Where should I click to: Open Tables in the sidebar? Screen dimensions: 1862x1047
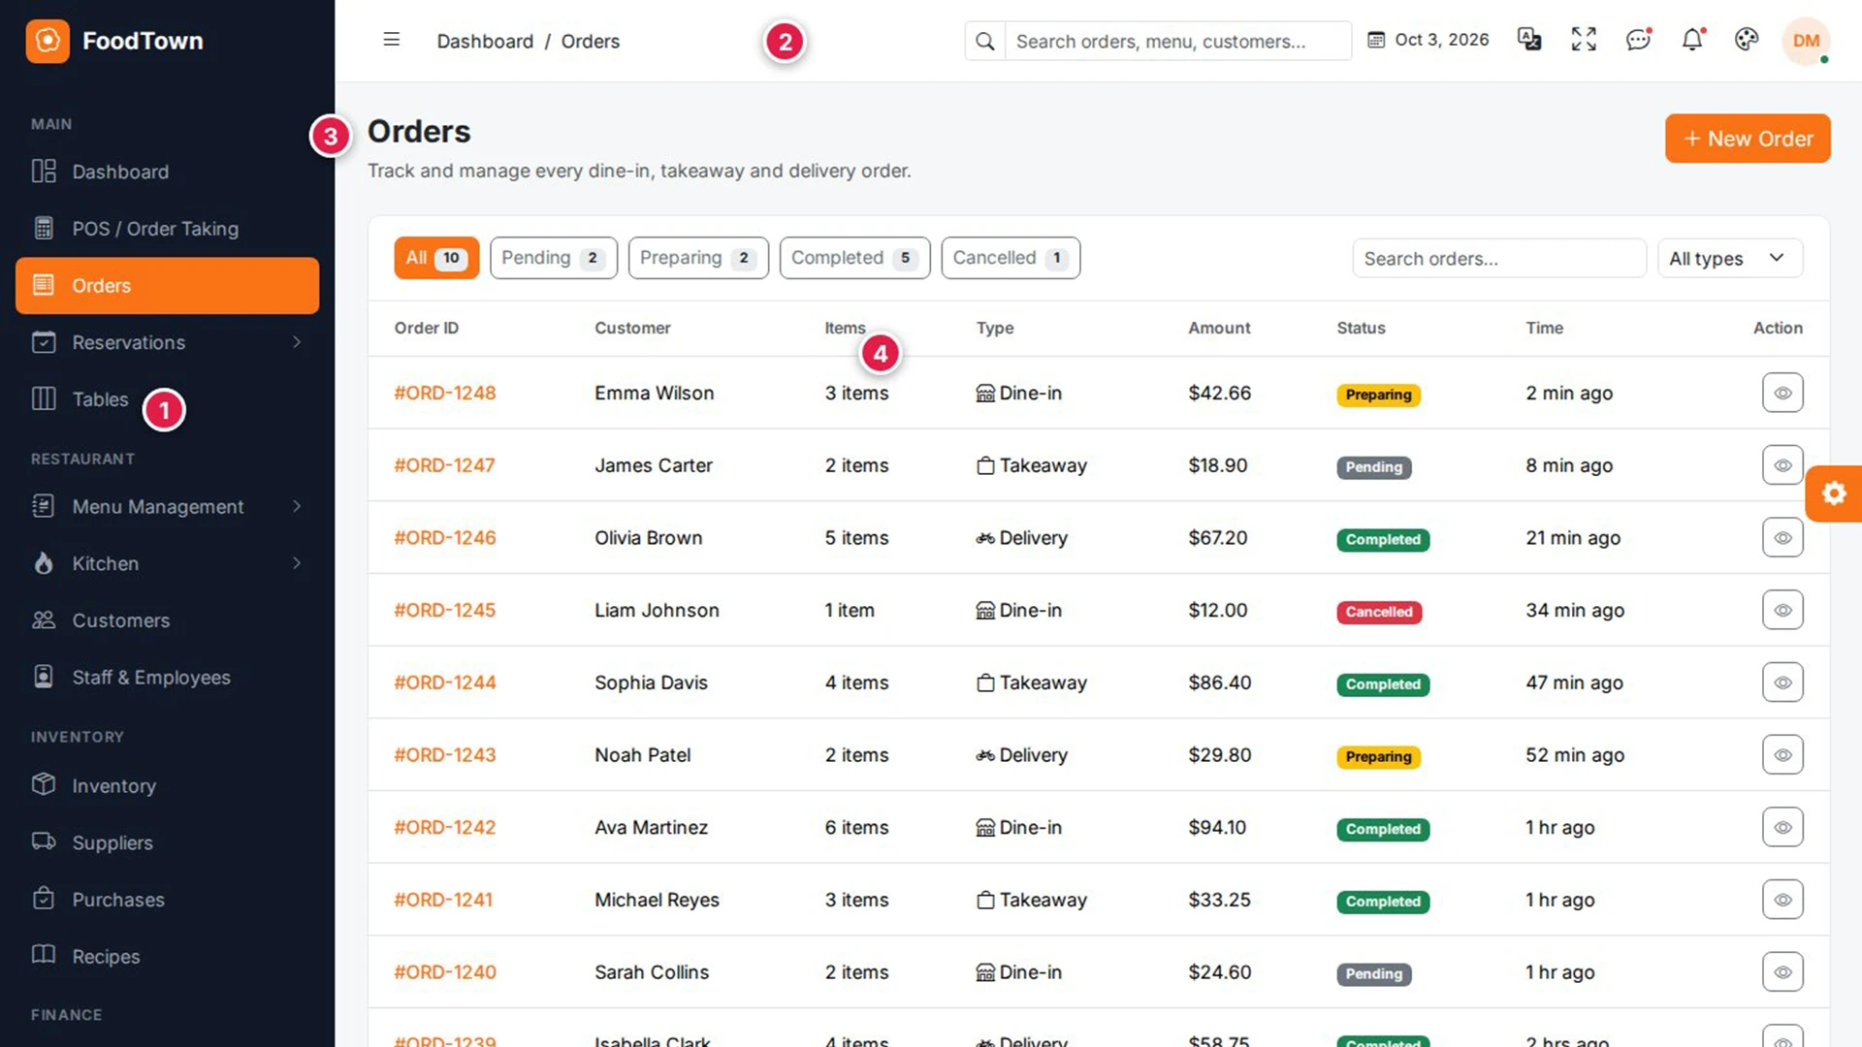point(167,399)
